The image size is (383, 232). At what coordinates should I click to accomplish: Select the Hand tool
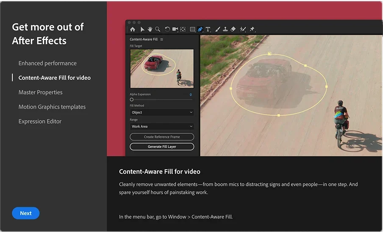[150, 29]
